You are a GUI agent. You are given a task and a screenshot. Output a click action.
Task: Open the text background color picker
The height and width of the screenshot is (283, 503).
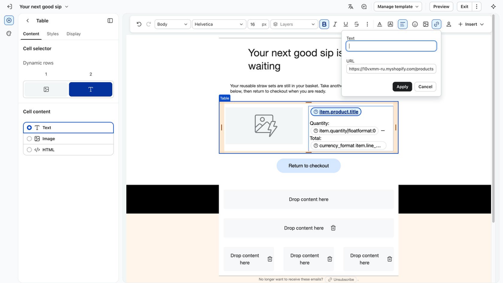(x=390, y=24)
